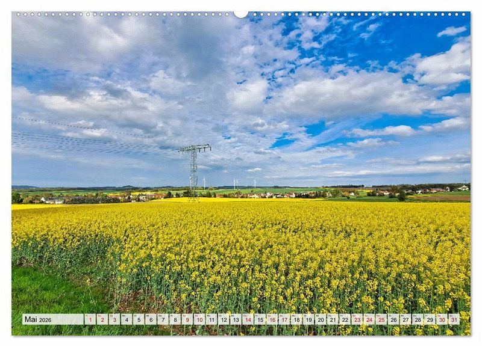This screenshot has height=347, width=482.
Task: Select day 17 in the calendar strip
Action: tap(284, 319)
